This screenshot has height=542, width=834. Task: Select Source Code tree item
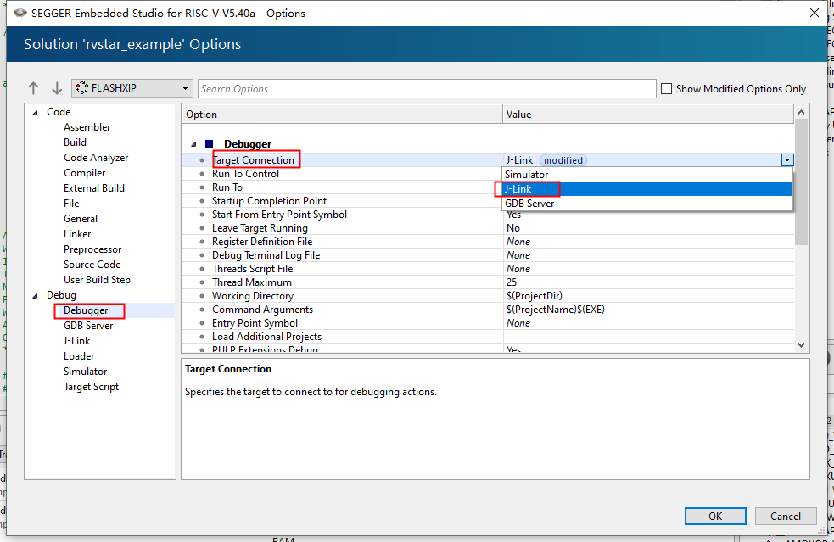click(92, 265)
